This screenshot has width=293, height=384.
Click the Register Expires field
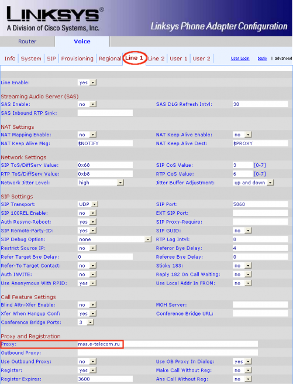coord(105,379)
